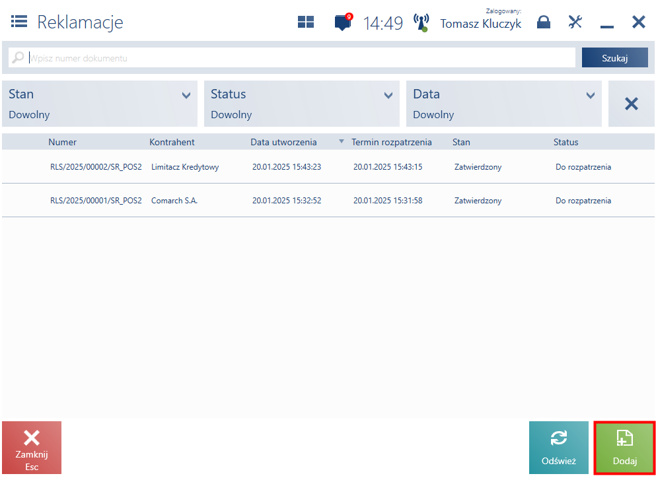Click the customer Comarch S.A.
Viewport: 656px width, 480px height.
pyautogui.click(x=174, y=201)
